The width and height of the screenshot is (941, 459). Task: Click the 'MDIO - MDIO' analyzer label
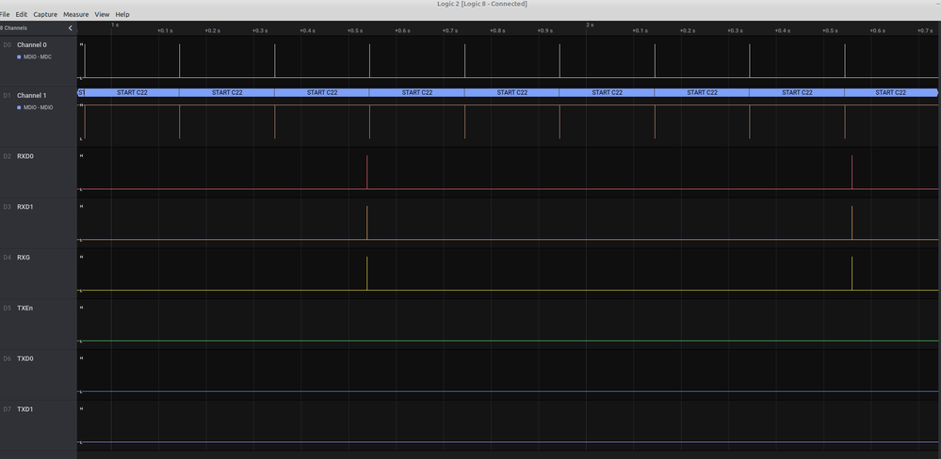coord(38,107)
